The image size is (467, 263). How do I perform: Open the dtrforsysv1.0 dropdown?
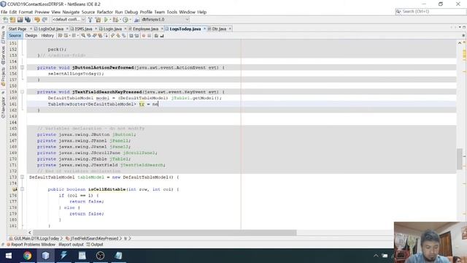[x=165, y=20]
